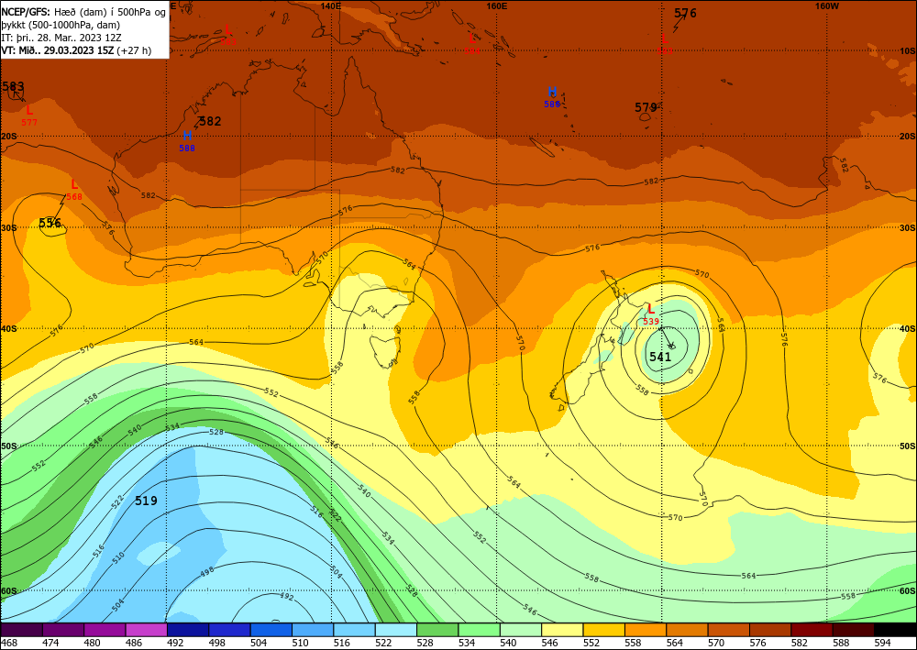Select the 492–498 navy blue legend swatch
This screenshot has height=650, width=917.
(188, 630)
